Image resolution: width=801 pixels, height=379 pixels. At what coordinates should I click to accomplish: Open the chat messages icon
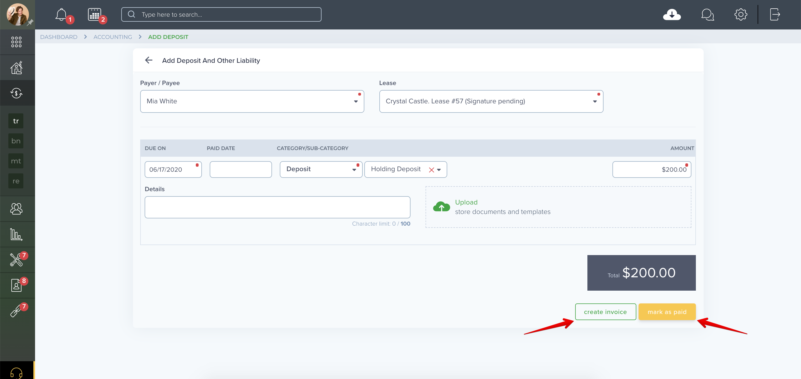tap(707, 14)
